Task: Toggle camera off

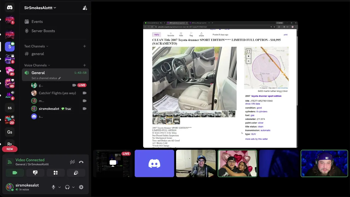Action: click(15, 173)
